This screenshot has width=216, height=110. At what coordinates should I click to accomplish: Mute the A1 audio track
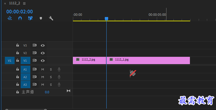43,70
